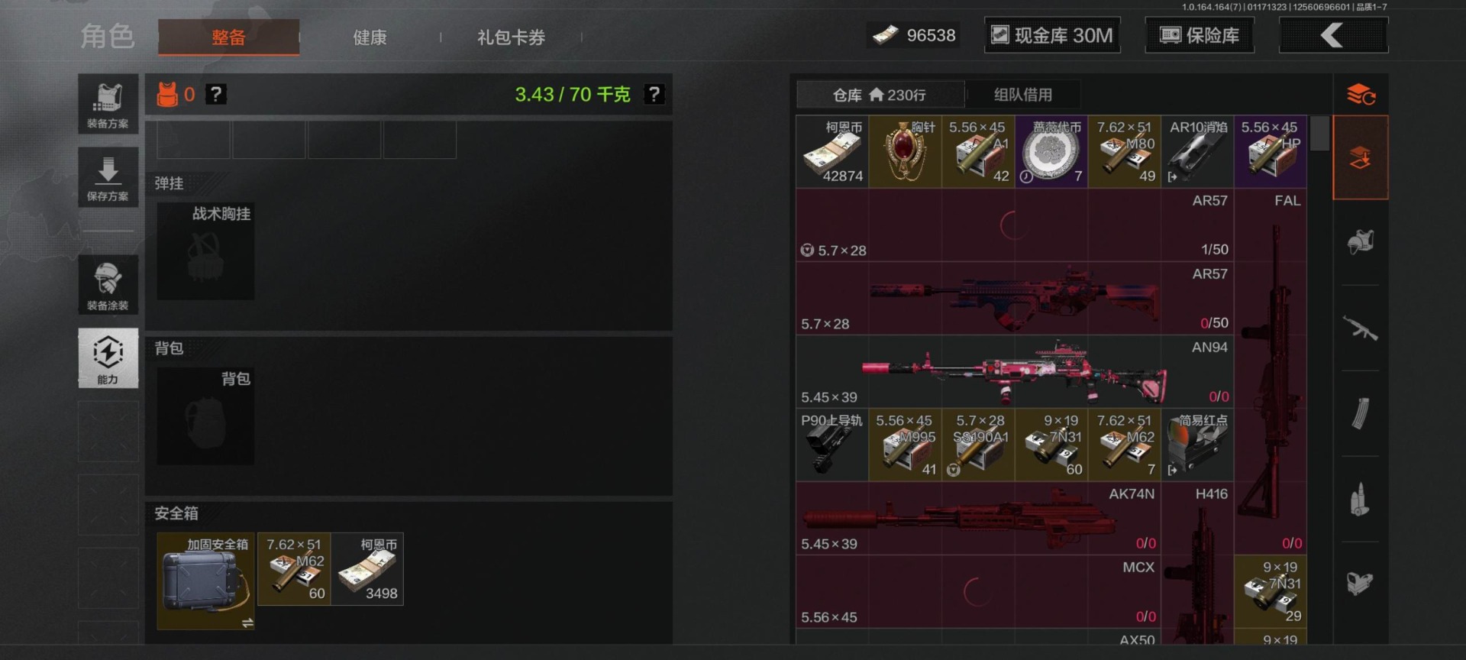This screenshot has height=660, width=1466.
Task: Switch to the 组队借用 tab
Action: pyautogui.click(x=1023, y=95)
